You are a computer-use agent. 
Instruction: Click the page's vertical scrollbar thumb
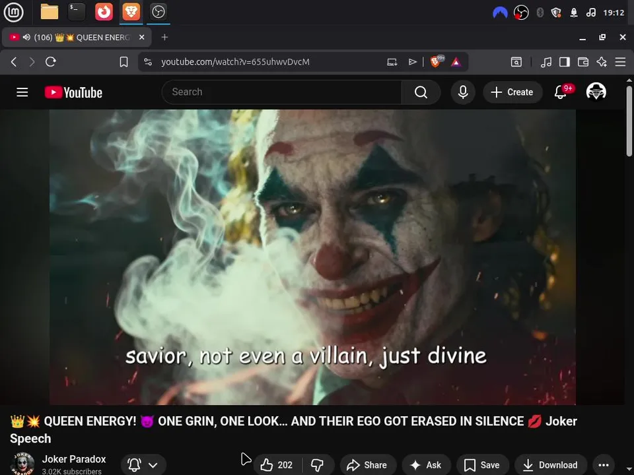pyautogui.click(x=629, y=121)
